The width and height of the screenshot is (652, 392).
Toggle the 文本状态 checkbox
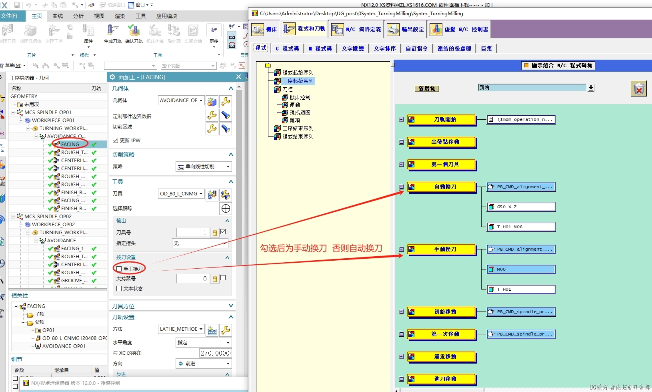[119, 288]
